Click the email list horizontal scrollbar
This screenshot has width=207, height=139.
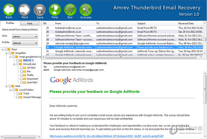point(121,57)
